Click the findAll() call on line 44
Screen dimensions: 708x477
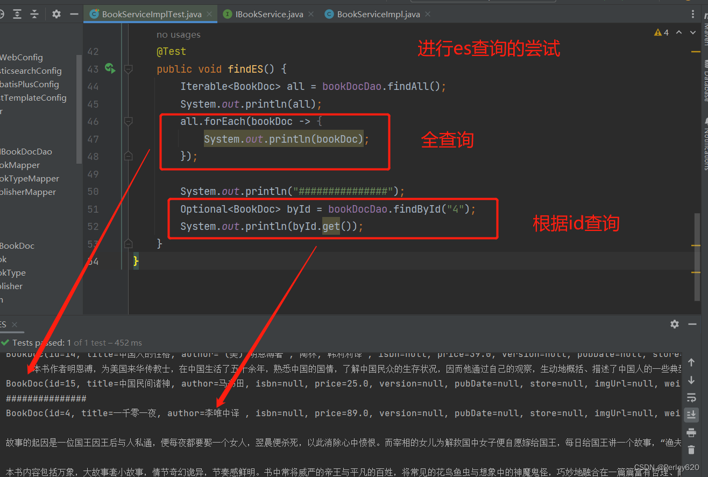414,86
